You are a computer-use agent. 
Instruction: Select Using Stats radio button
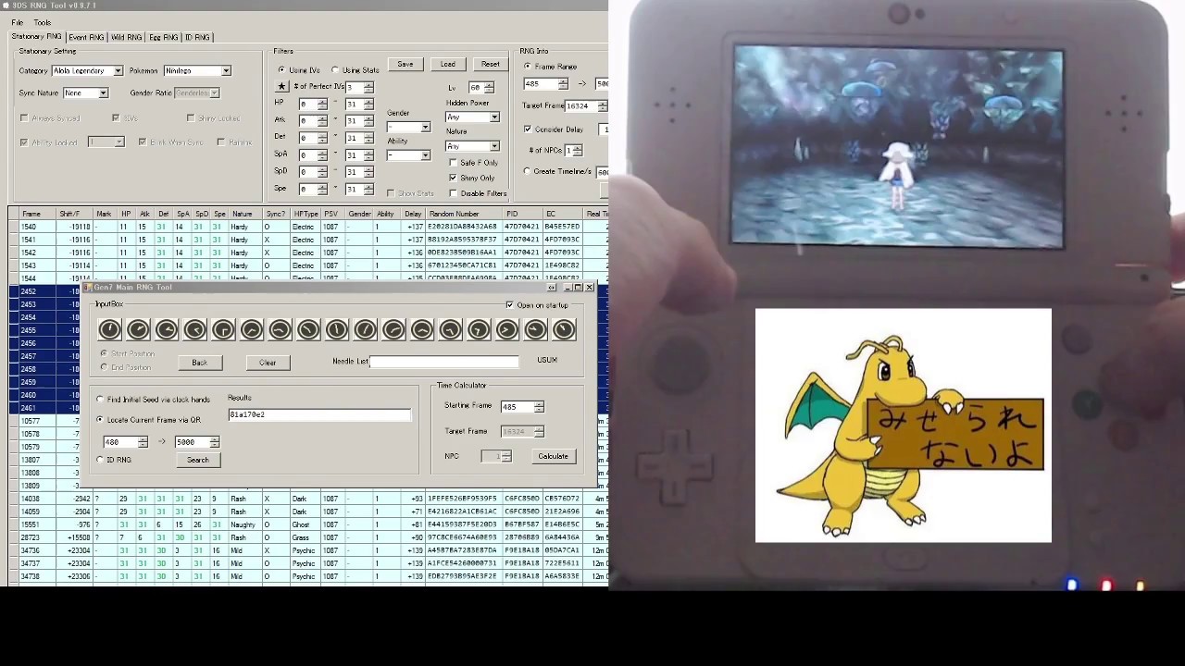(355, 70)
